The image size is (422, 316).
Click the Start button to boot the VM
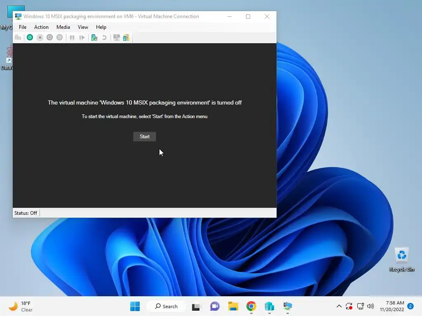pos(145,137)
